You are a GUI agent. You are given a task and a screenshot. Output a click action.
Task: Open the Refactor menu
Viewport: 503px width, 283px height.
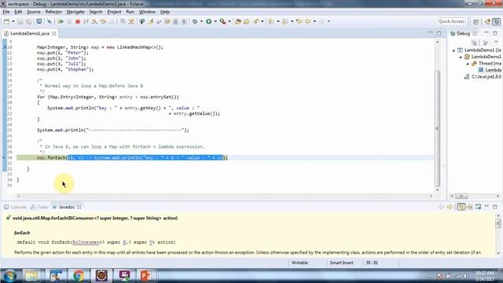click(53, 12)
